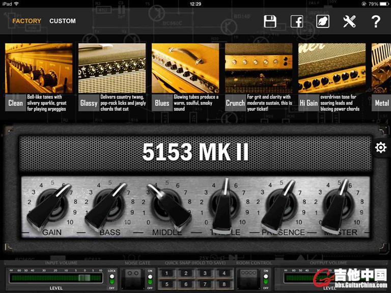The width and height of the screenshot is (391, 293).
Task: Click the input volume level slider
Action: click(x=83, y=278)
